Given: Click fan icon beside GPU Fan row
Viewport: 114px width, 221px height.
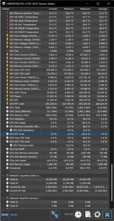Looking at the screenshot, I should pyautogui.click(x=7, y=51).
